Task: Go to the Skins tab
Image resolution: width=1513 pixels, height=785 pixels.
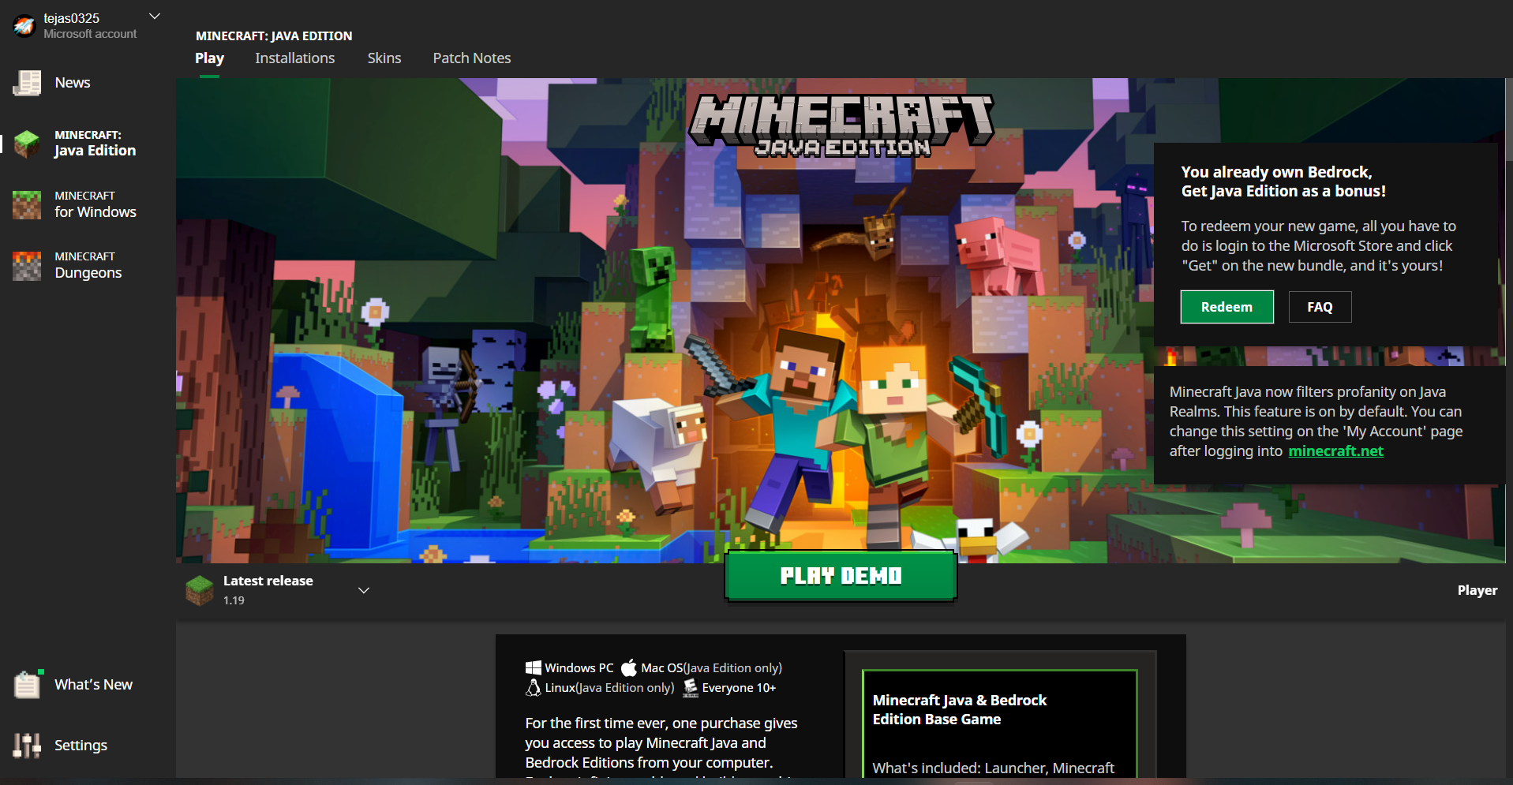Action: coord(384,58)
